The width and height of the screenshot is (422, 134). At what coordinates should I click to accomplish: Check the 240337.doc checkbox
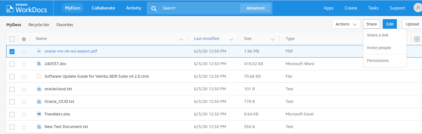pos(12,64)
